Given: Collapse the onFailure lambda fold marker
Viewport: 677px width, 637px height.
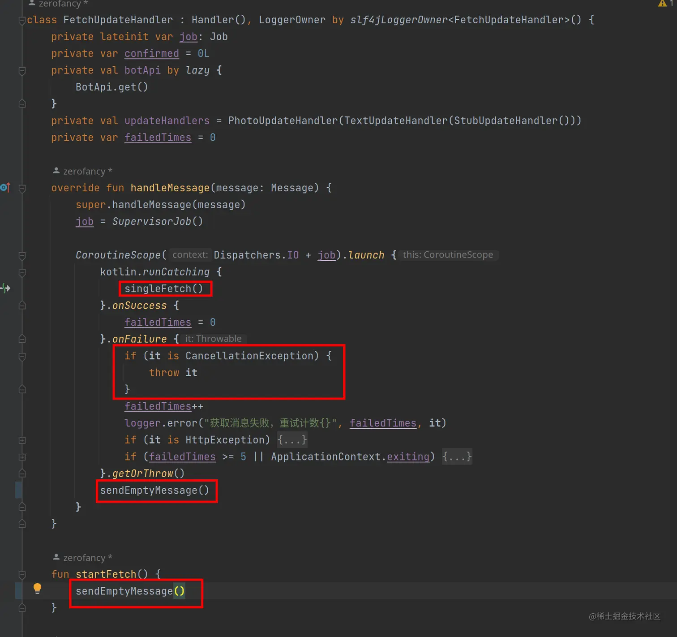Looking at the screenshot, I should point(22,339).
